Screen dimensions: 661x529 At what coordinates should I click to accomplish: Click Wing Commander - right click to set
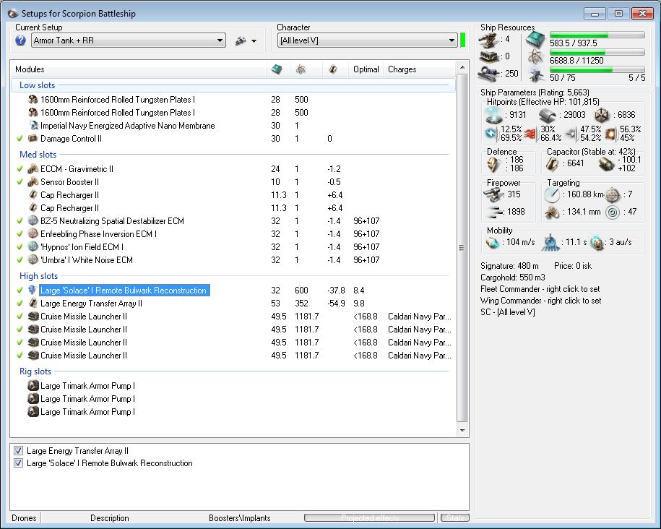tap(541, 301)
